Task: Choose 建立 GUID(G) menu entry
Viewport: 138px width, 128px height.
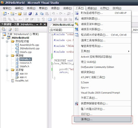Action: pyautogui.click(x=102, y=62)
